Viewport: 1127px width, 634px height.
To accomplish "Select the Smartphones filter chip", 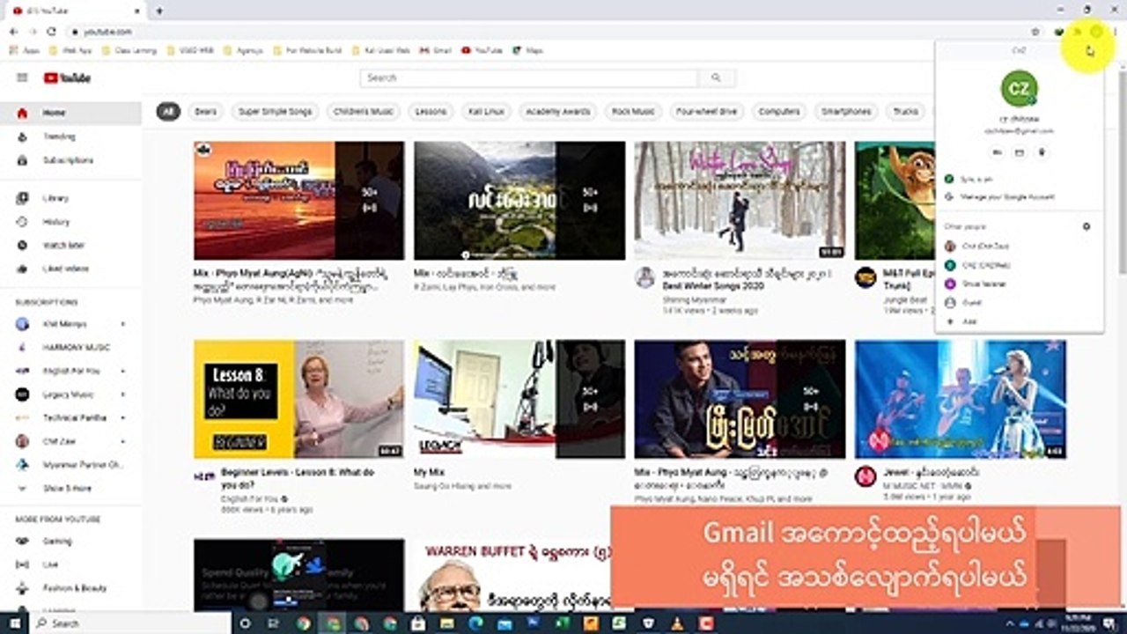I will 846,112.
